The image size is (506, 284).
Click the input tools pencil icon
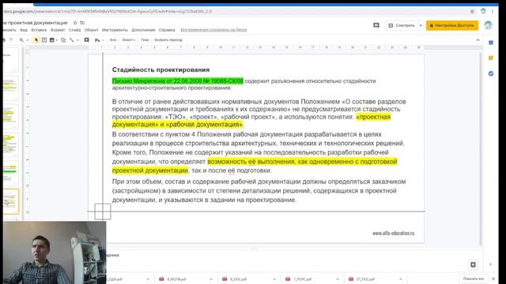coord(97,40)
